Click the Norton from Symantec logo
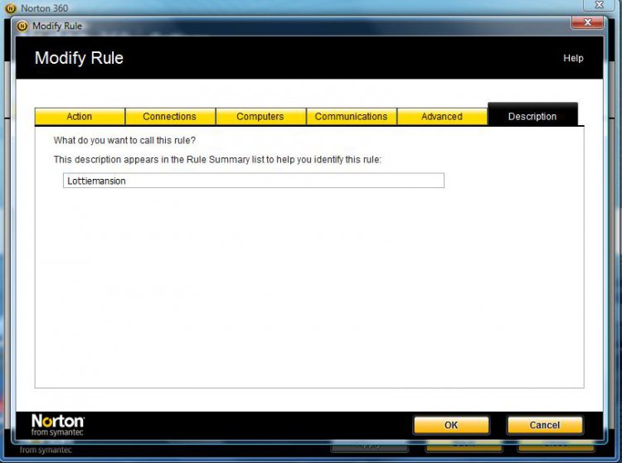622x463 pixels. point(58,425)
